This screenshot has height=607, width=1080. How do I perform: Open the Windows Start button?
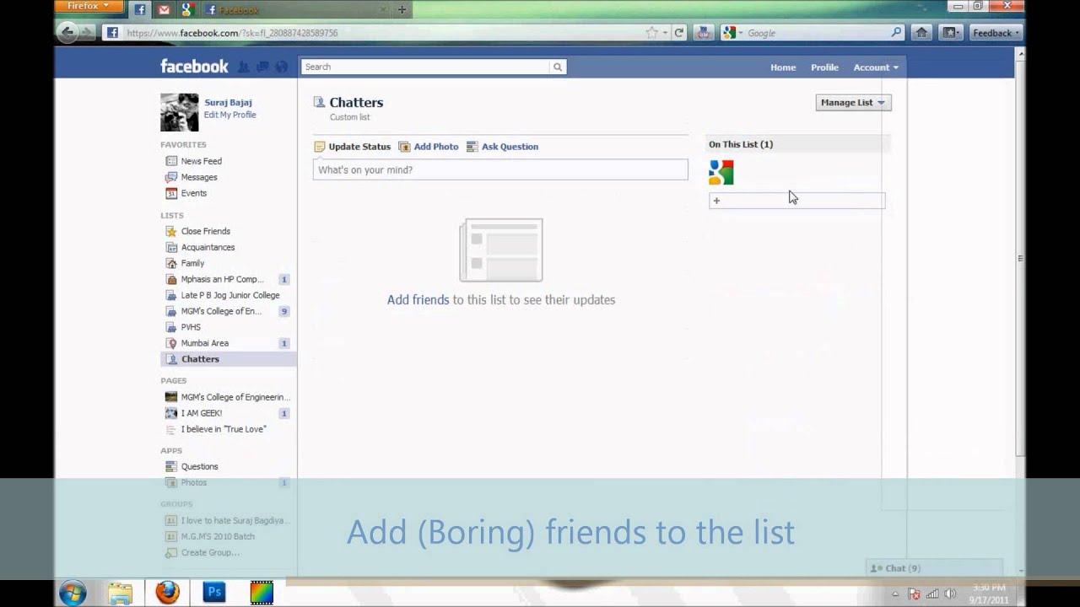click(x=73, y=593)
